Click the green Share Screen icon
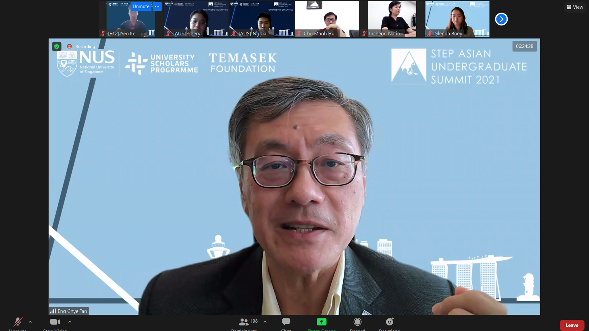Screen dimensions: 589x331 [x=321, y=322]
